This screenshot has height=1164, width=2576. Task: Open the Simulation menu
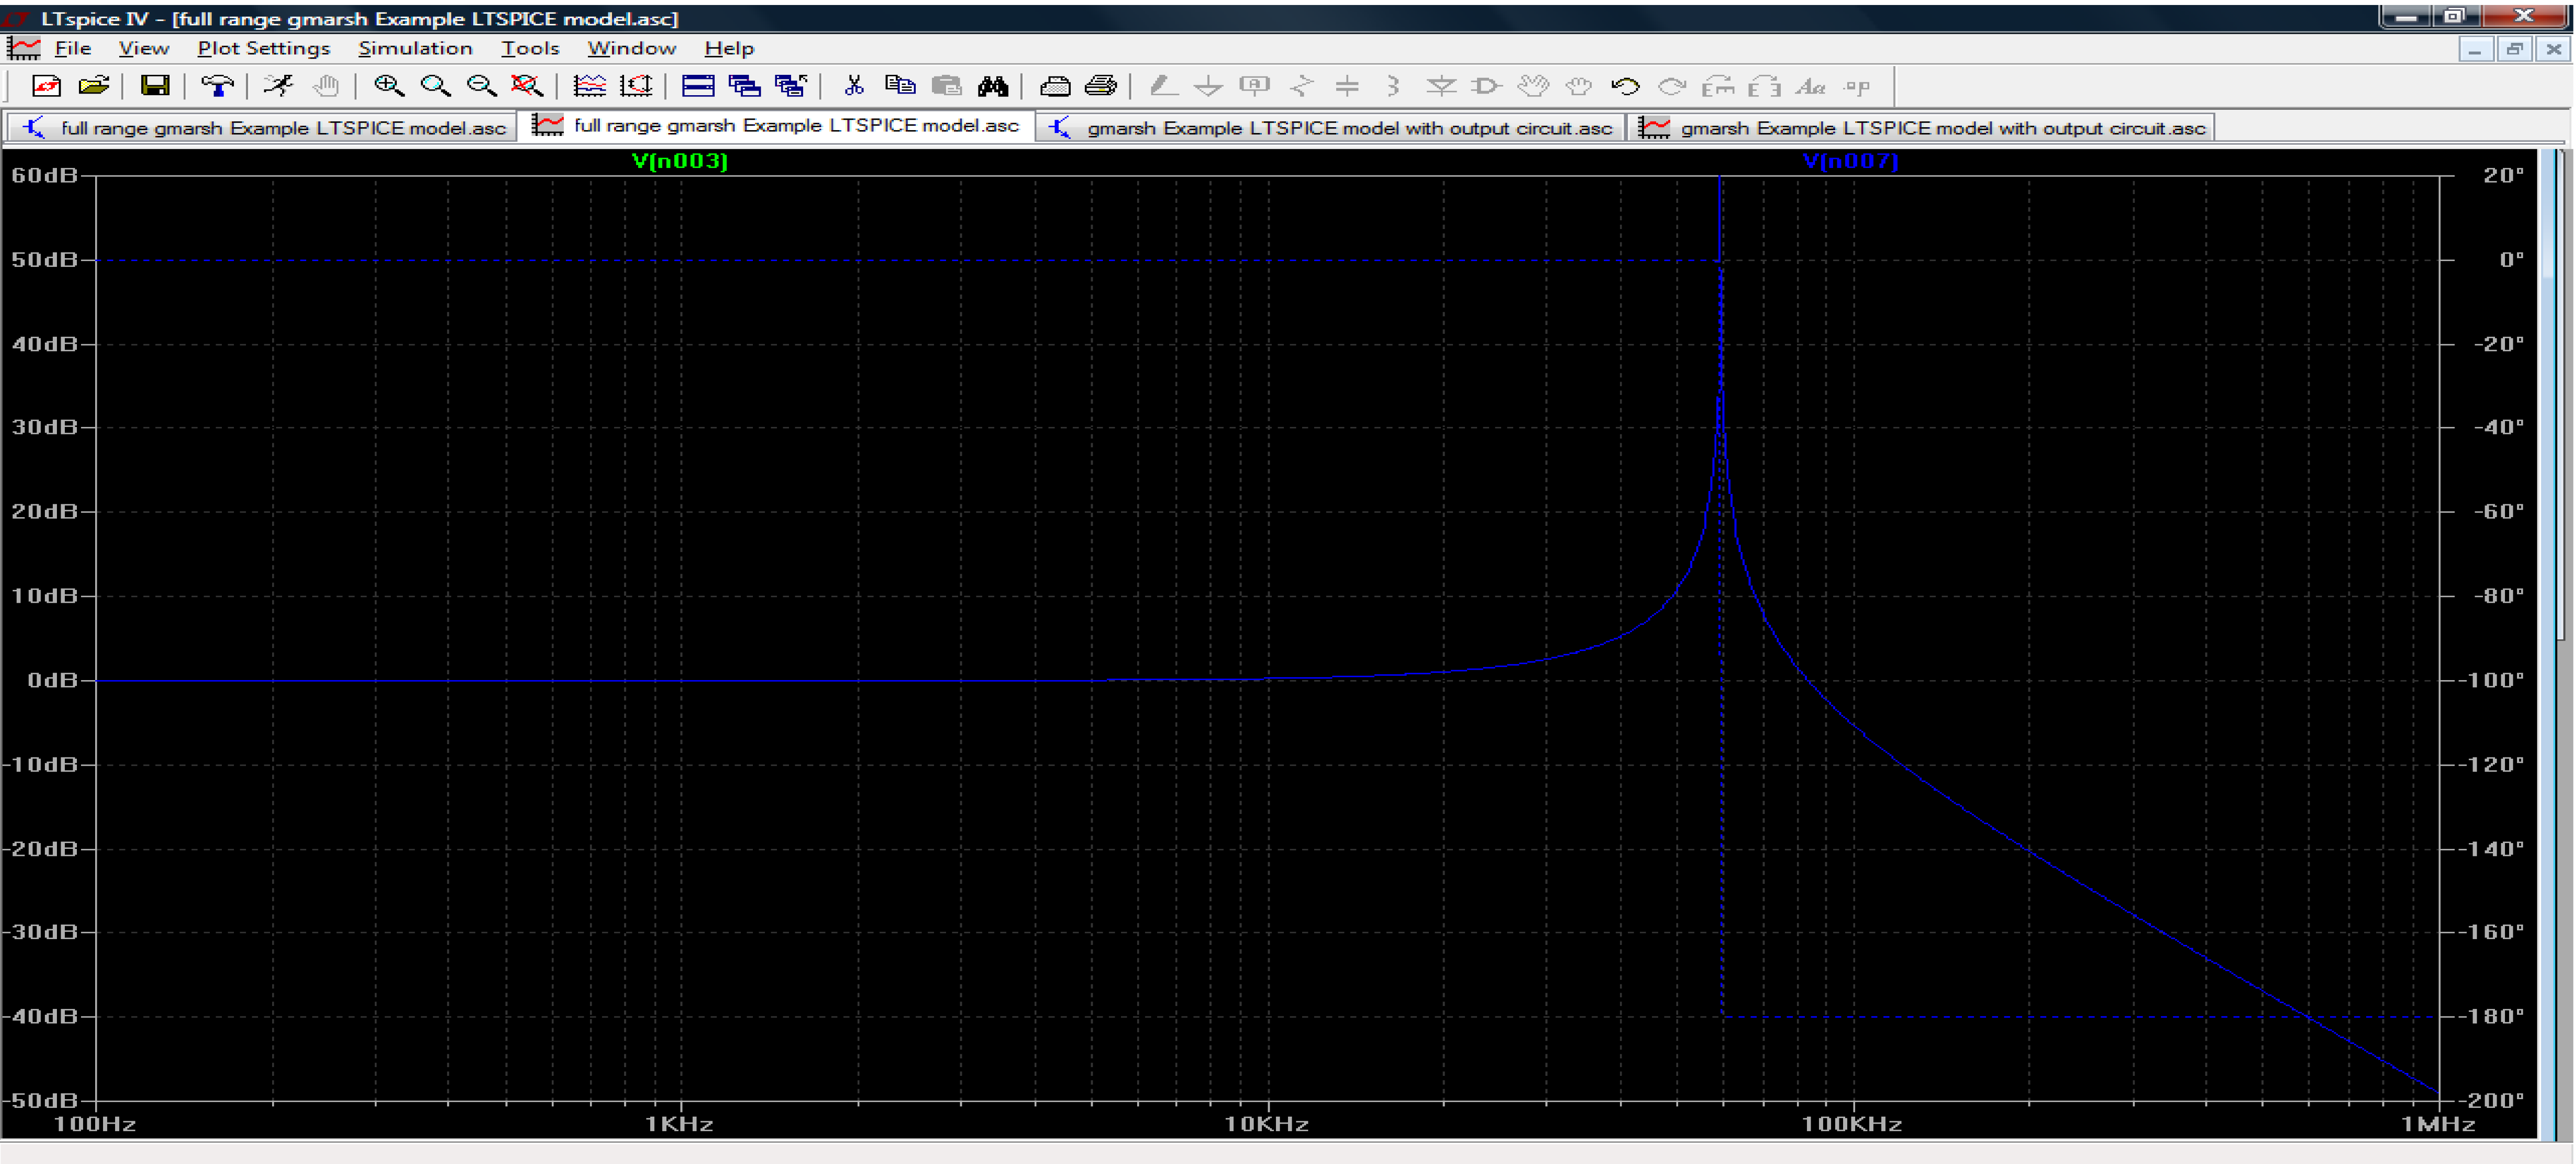click(x=415, y=48)
